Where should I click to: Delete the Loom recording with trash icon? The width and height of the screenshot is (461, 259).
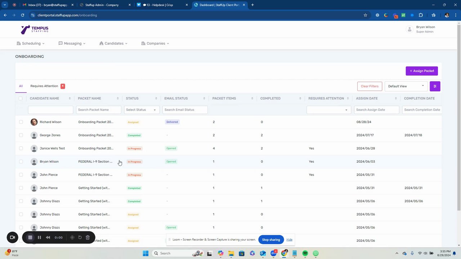[x=88, y=237]
